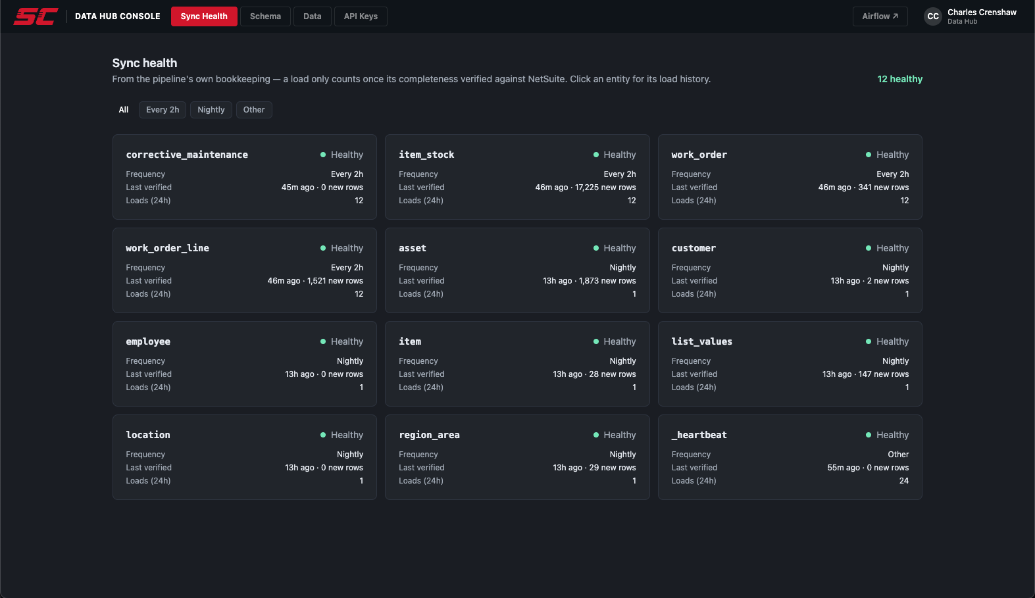
Task: Click the Healthy status on region_area
Action: click(x=615, y=435)
